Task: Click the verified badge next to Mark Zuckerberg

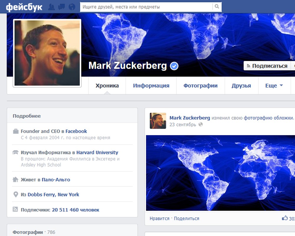Action: pos(174,66)
